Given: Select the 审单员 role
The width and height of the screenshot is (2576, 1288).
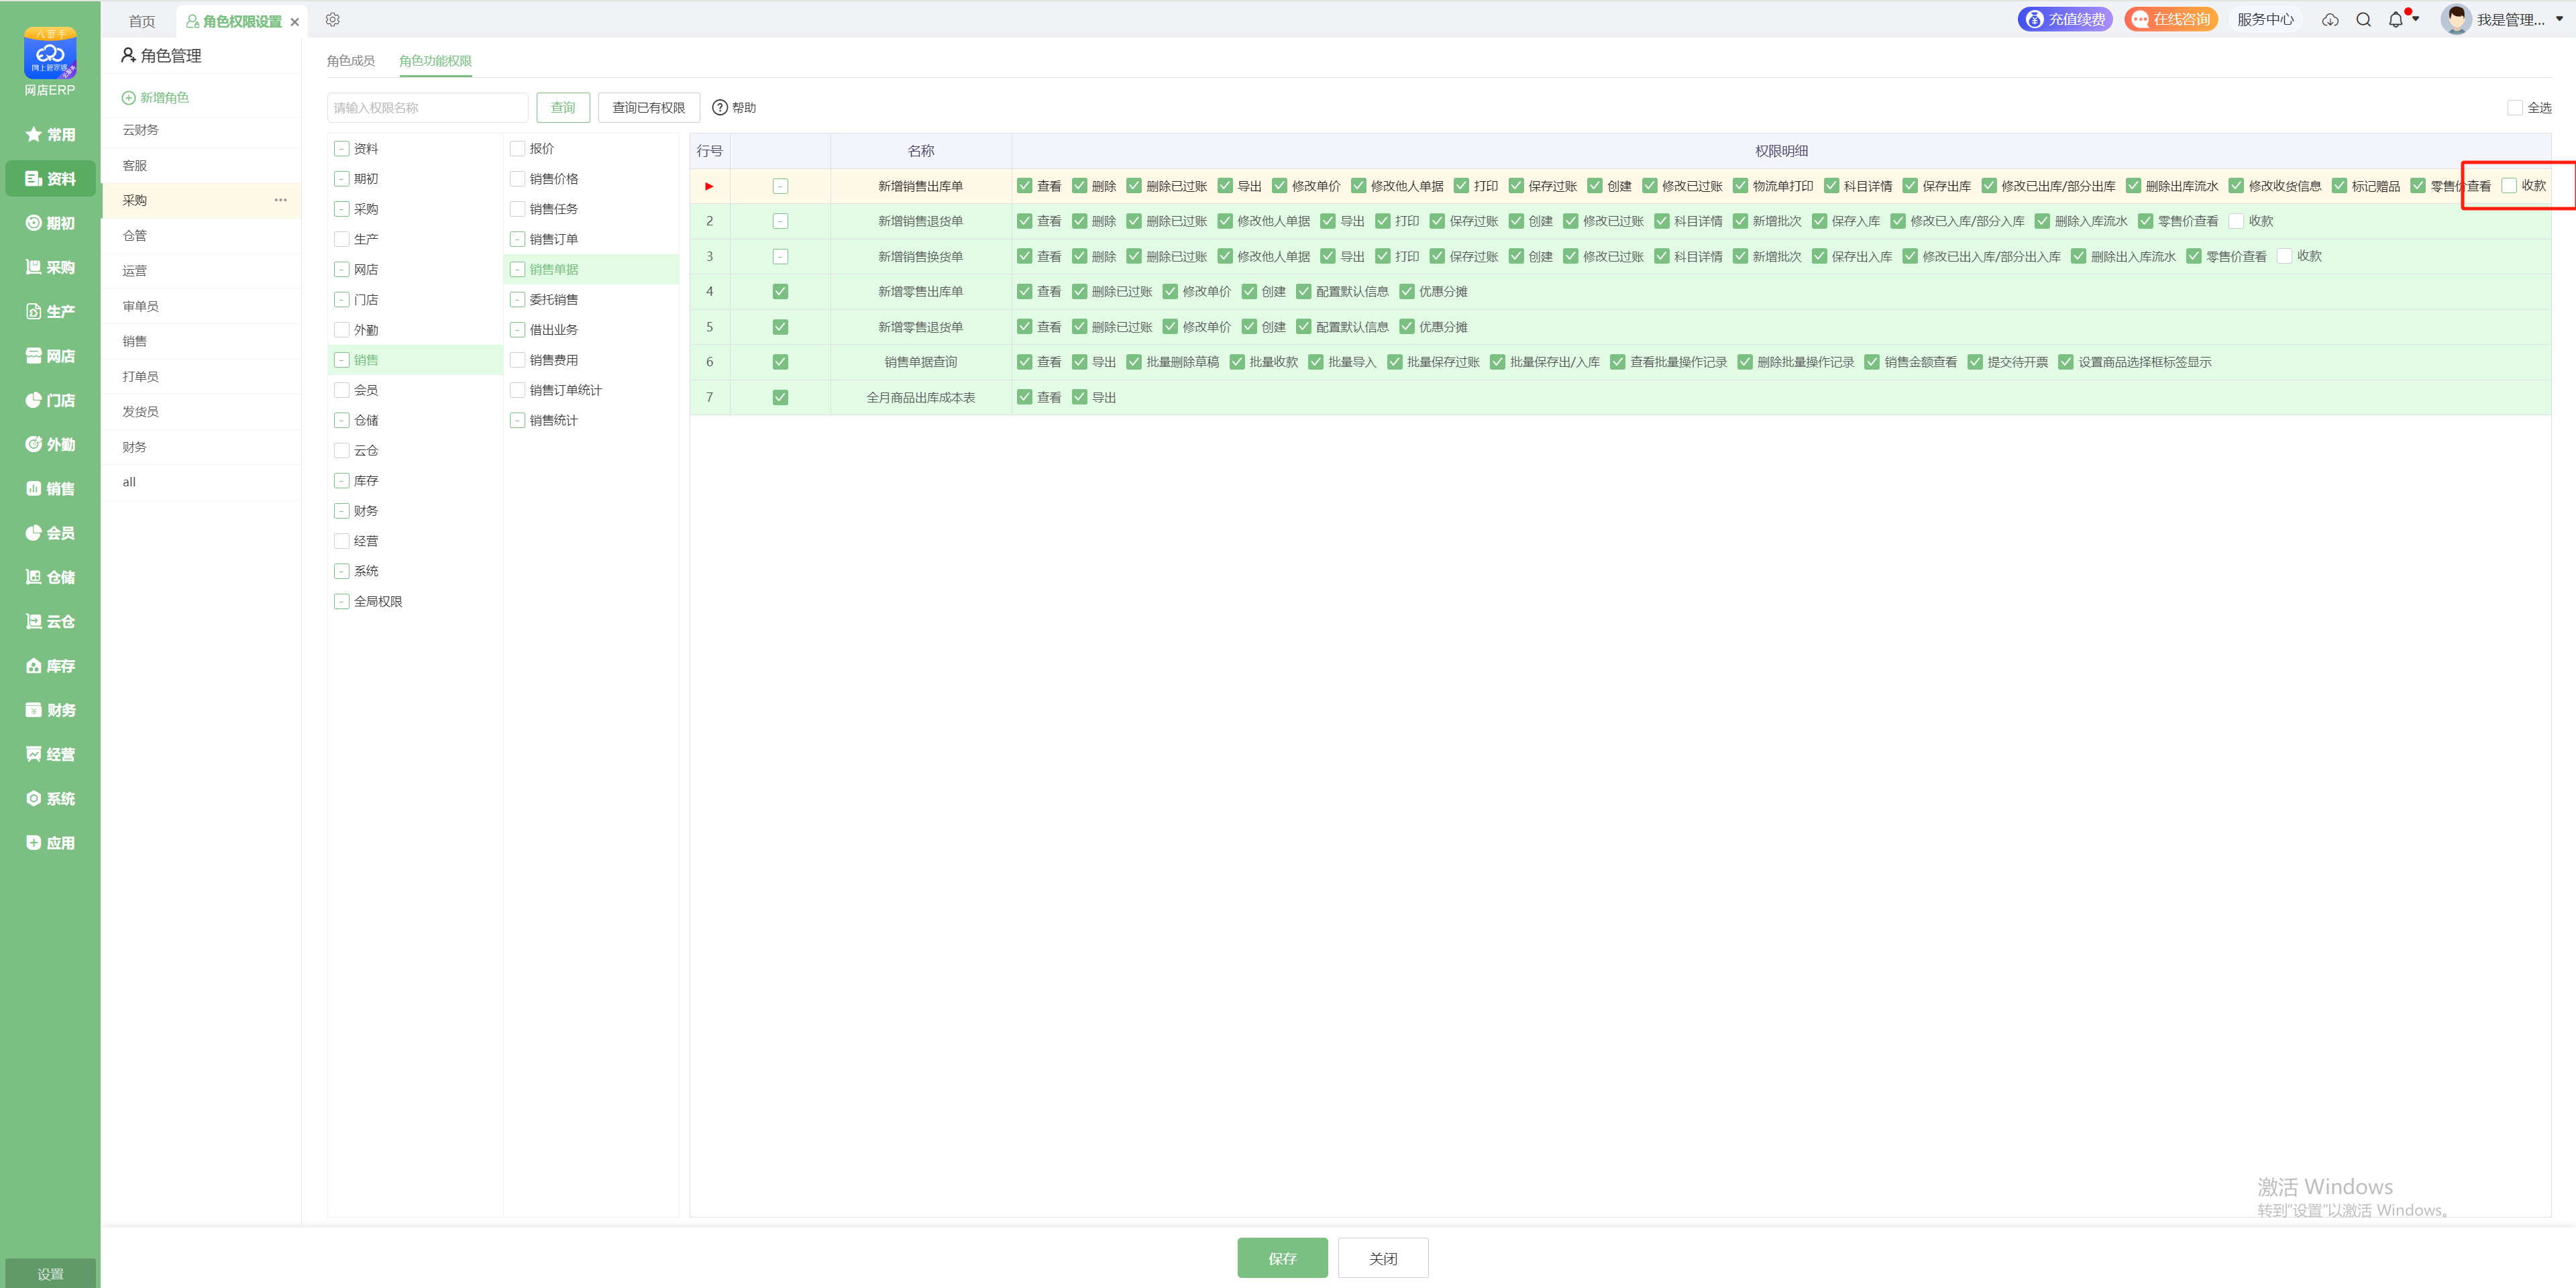Looking at the screenshot, I should tap(201, 306).
